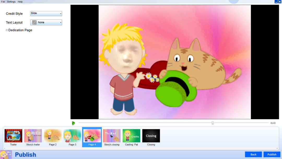The image size is (282, 159).
Task: Open the File menu
Action: (x=3, y=2)
